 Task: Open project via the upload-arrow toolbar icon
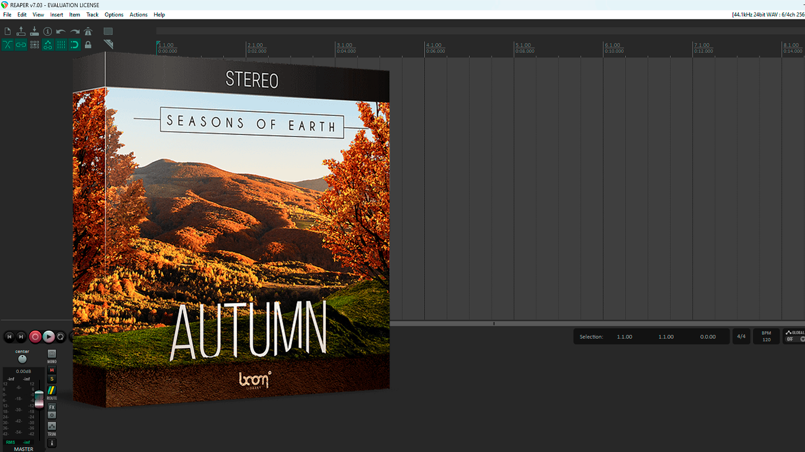pyautogui.click(x=21, y=31)
